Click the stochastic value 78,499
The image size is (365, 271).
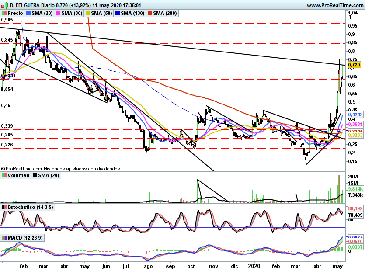(x=355, y=215)
